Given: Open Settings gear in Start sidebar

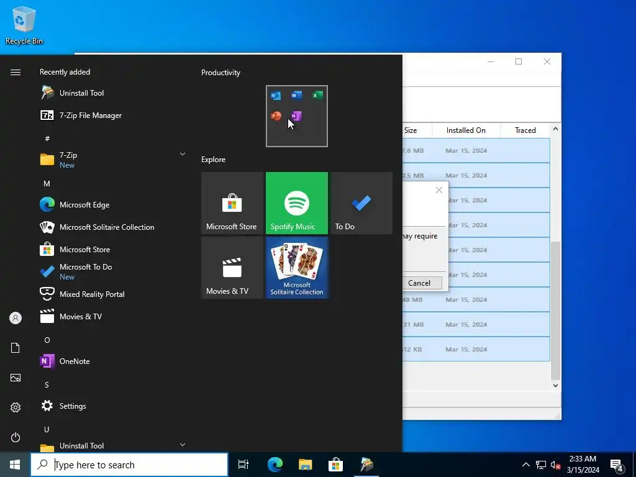Looking at the screenshot, I should click(16, 407).
